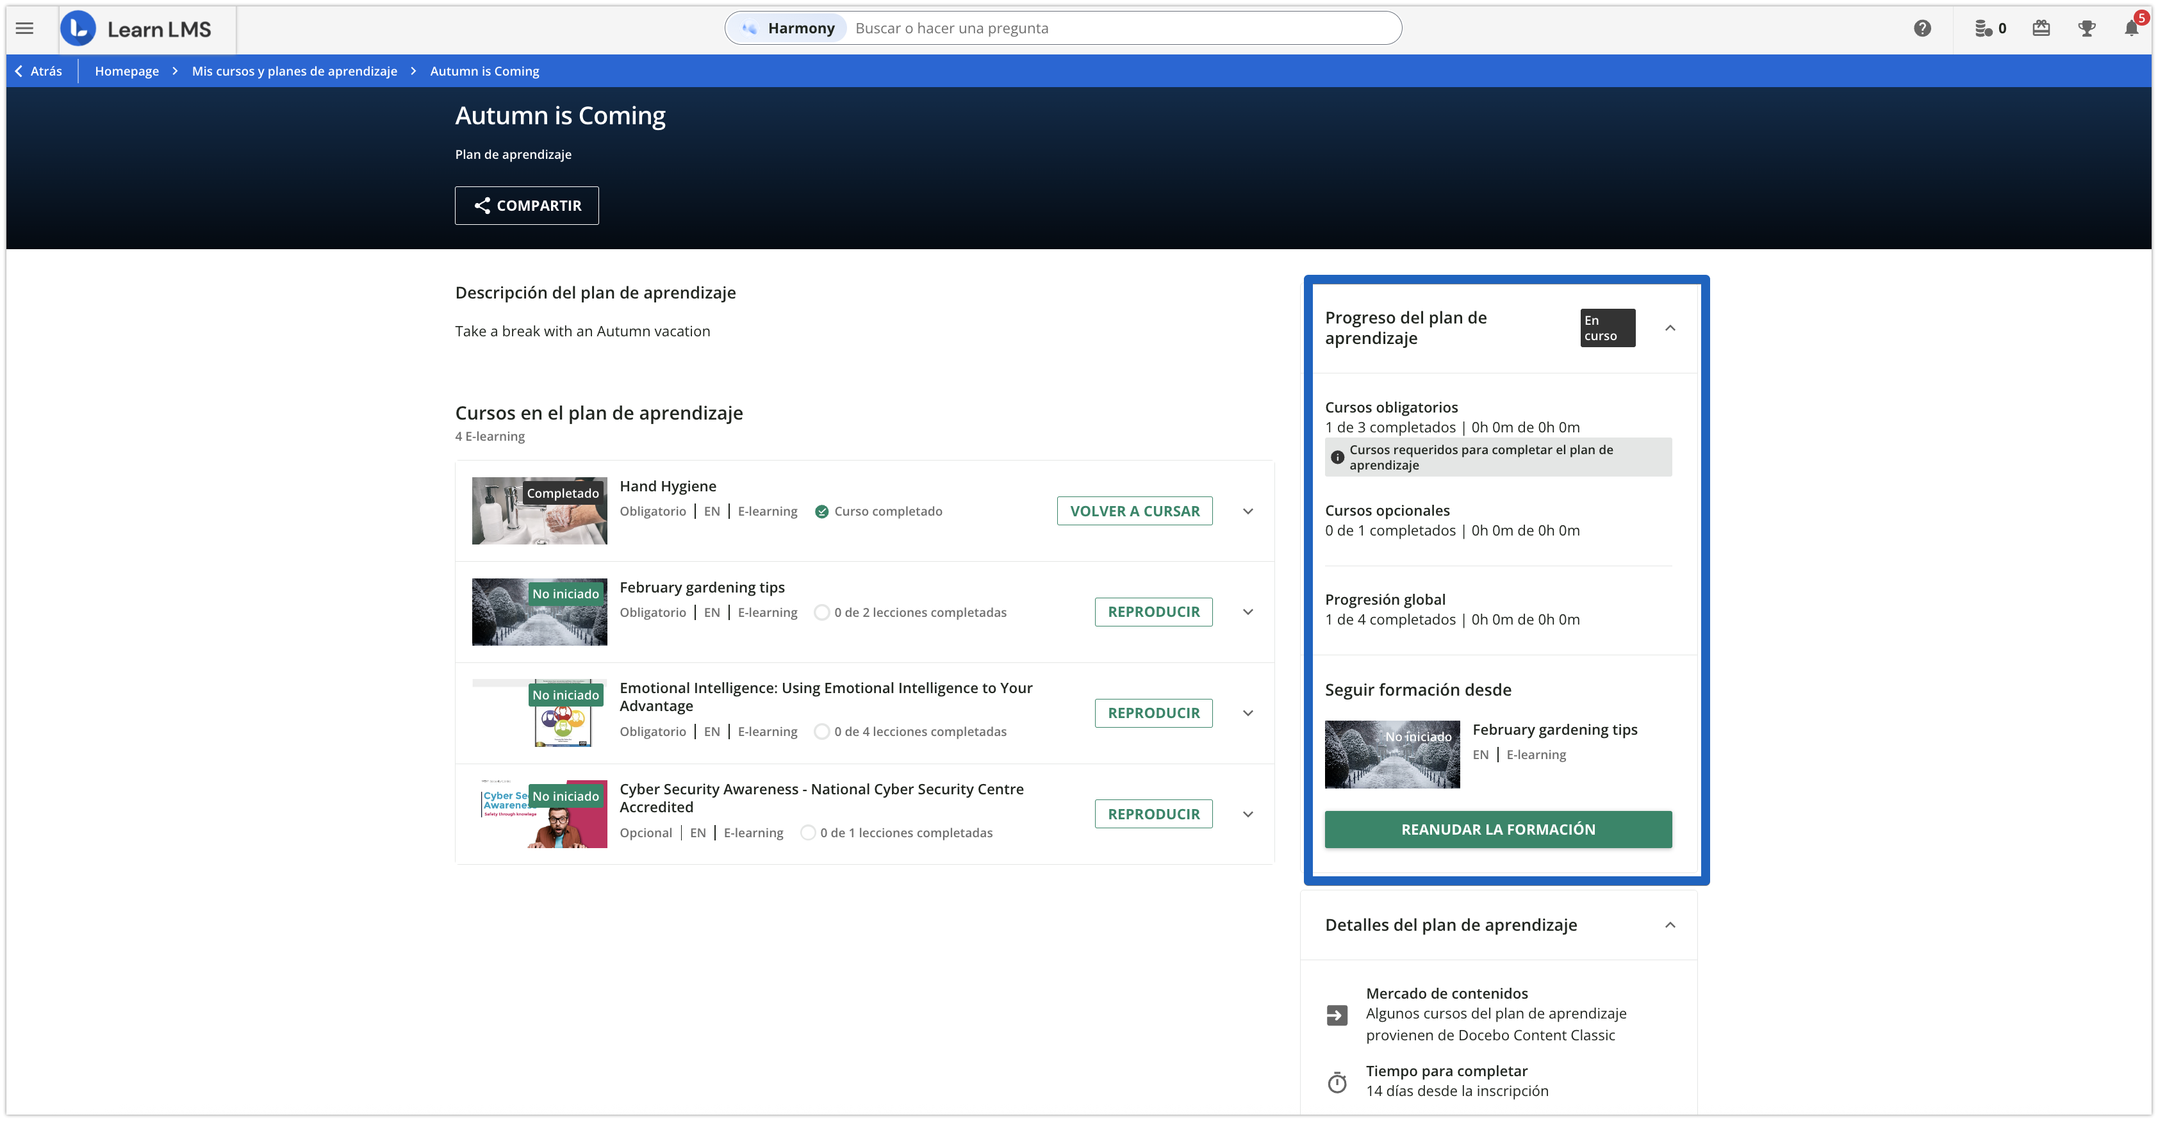Focus the Harmony search input field

point(1123,28)
